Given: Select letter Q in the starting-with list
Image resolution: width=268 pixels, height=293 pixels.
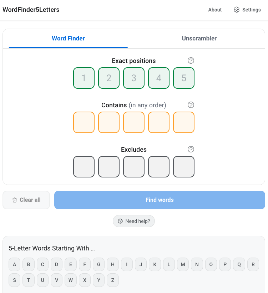Looking at the screenshot, I should [239, 264].
